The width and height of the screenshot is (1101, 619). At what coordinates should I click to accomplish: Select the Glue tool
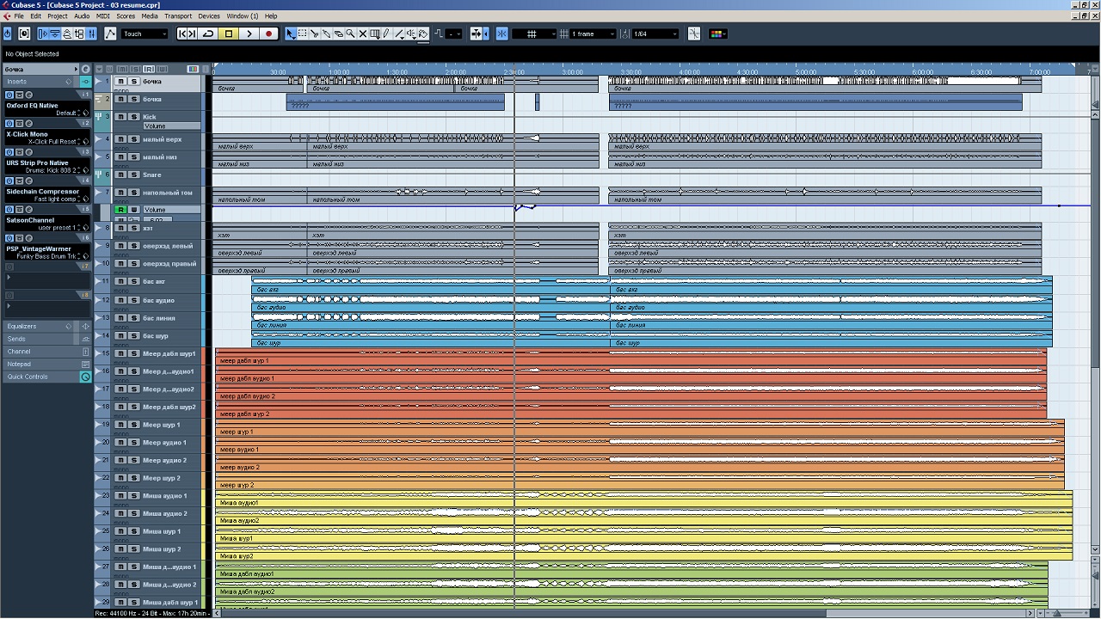(327, 34)
